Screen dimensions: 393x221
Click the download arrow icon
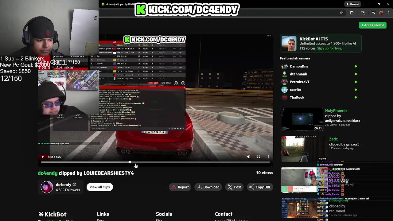tap(199, 187)
